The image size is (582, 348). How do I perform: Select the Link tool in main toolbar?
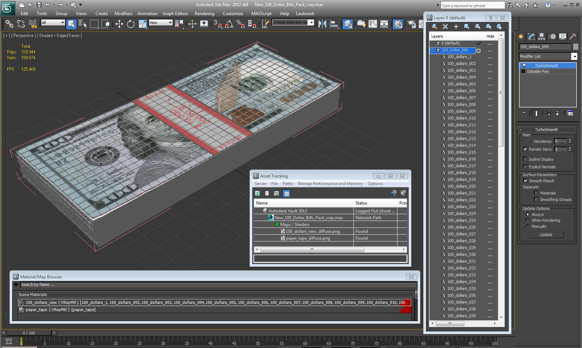coord(9,24)
